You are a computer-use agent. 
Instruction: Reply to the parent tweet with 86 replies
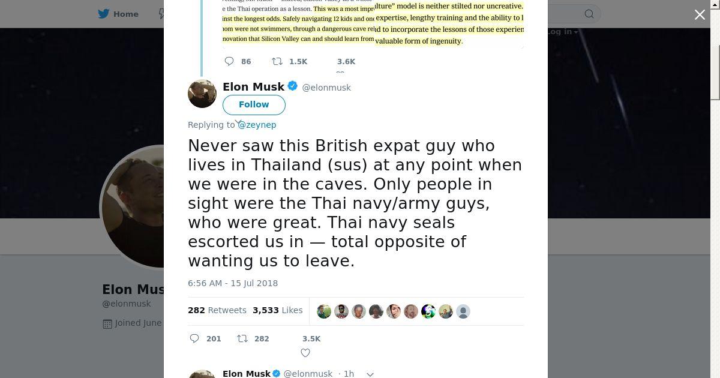(229, 61)
